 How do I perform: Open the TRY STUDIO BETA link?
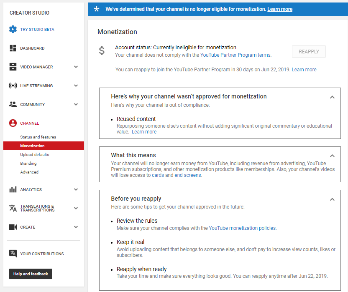[x=37, y=30]
